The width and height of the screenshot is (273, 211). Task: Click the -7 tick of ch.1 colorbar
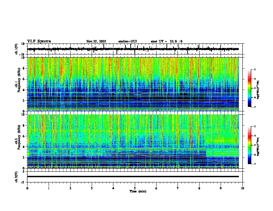pos(254,107)
